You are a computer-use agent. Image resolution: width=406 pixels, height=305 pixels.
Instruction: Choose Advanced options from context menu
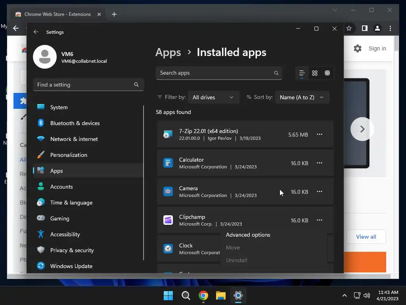[248, 235]
